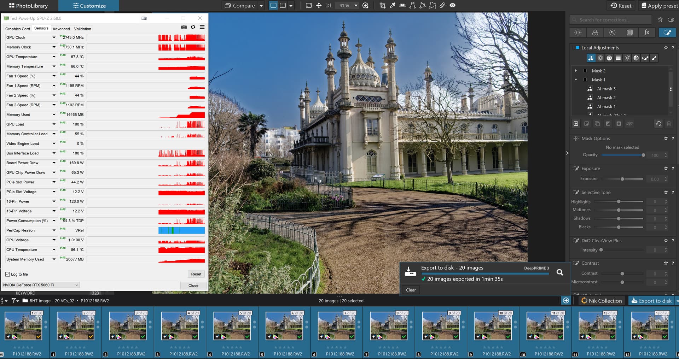The height and width of the screenshot is (359, 679).
Task: Toggle active corrections filter switch
Action: point(671,20)
